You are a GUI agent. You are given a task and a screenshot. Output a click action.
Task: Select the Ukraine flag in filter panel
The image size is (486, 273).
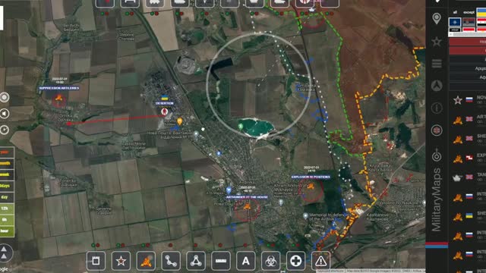[x=481, y=12]
